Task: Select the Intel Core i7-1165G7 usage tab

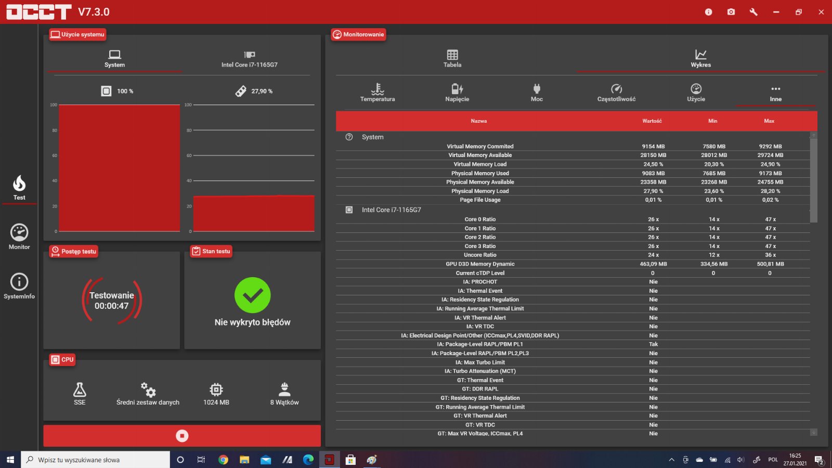Action: click(x=250, y=59)
